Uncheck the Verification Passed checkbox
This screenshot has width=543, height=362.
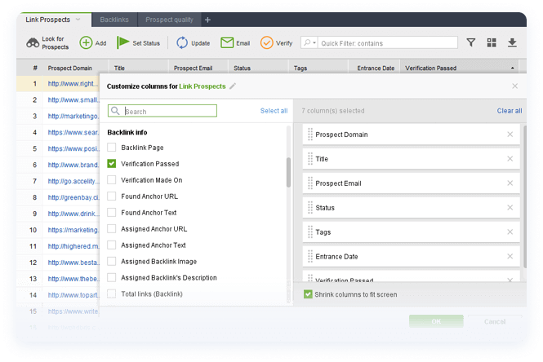coord(112,164)
